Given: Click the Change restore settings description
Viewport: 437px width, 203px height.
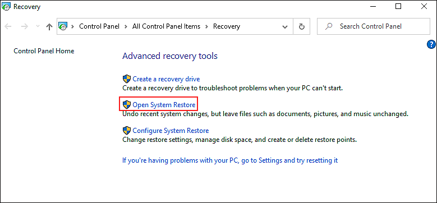Looking at the screenshot, I should [240, 140].
